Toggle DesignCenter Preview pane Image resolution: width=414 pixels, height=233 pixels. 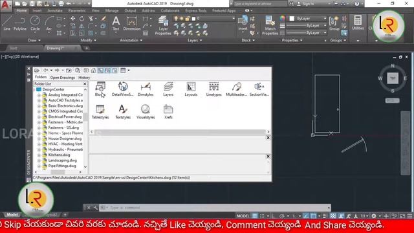coord(107,71)
